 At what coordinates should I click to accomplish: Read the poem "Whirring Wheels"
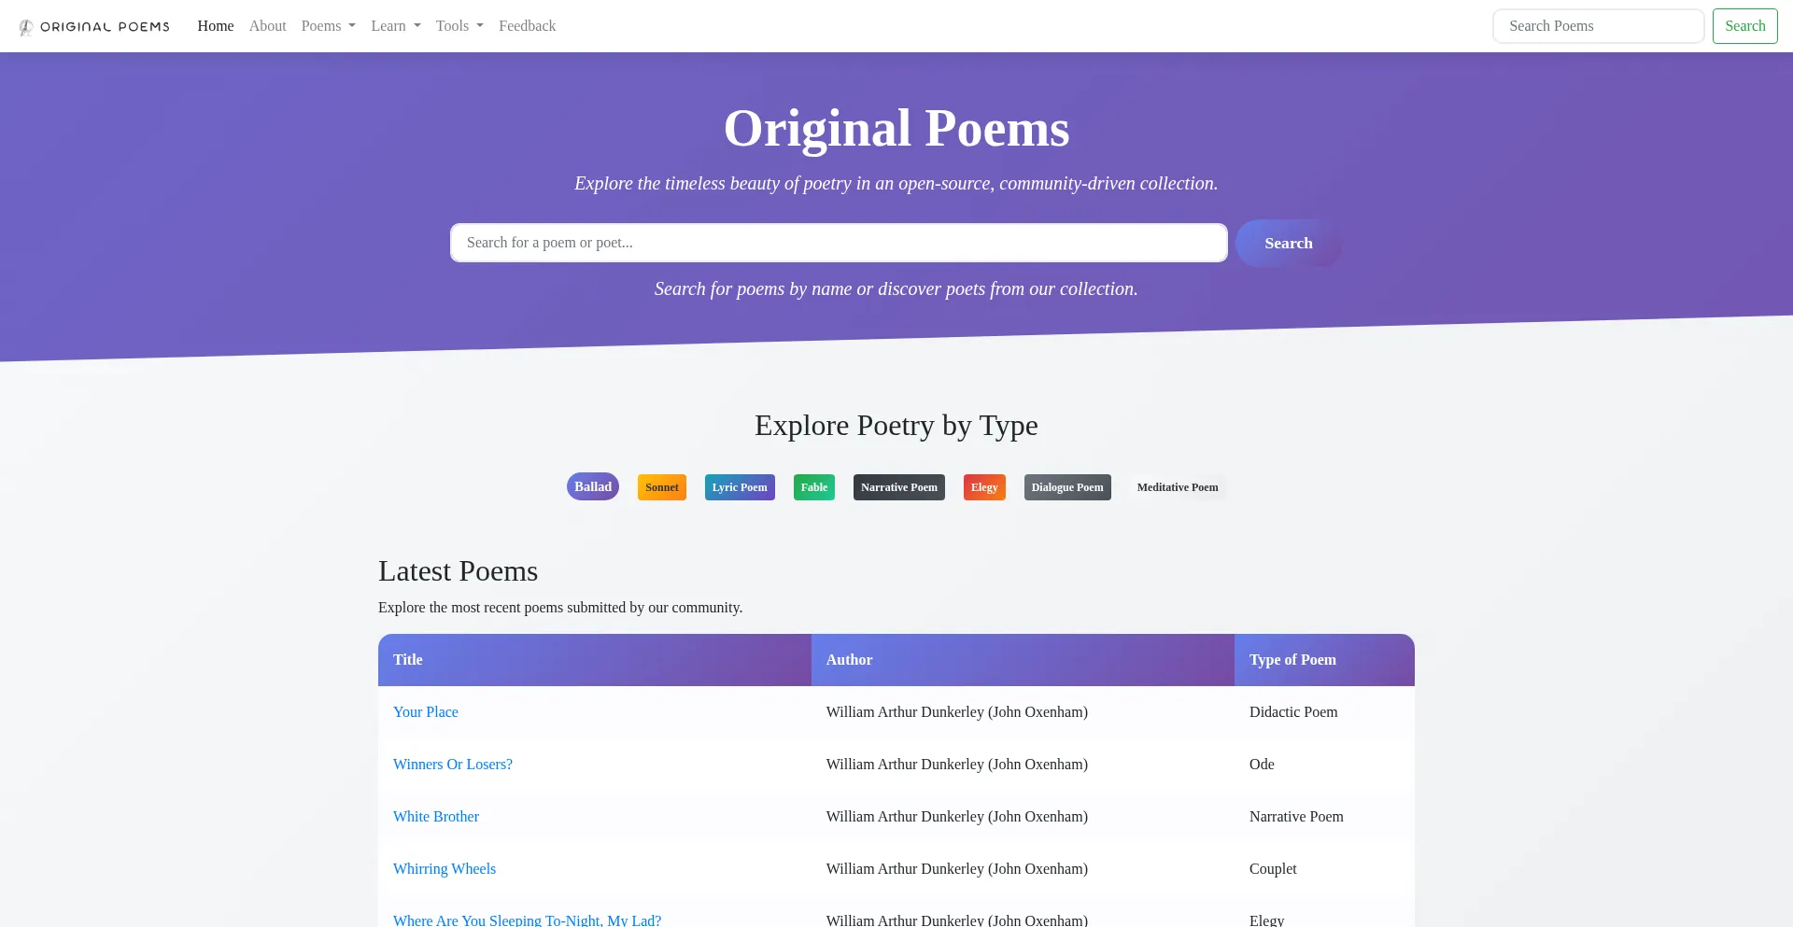445,869
